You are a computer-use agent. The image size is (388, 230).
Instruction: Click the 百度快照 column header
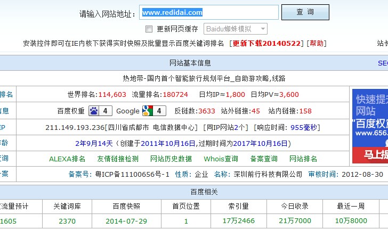tap(126, 206)
